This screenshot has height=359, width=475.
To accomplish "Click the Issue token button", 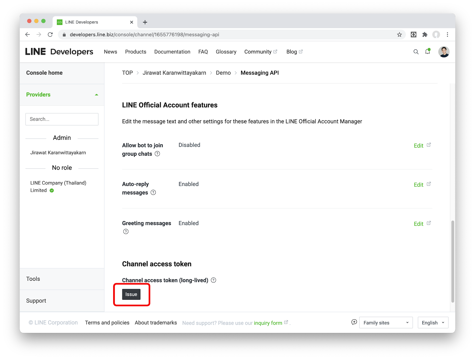I will (x=131, y=294).
